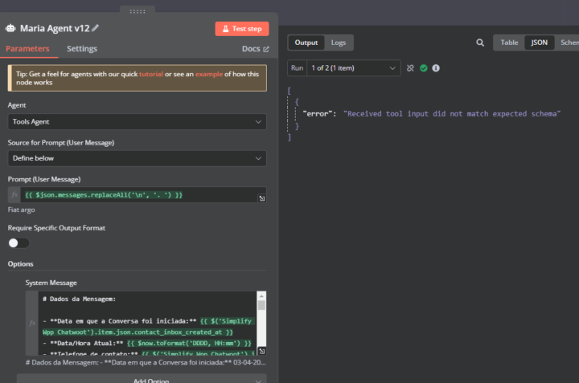Expand the Prompt editor with corner icon
579x383 pixels.
coord(262,198)
